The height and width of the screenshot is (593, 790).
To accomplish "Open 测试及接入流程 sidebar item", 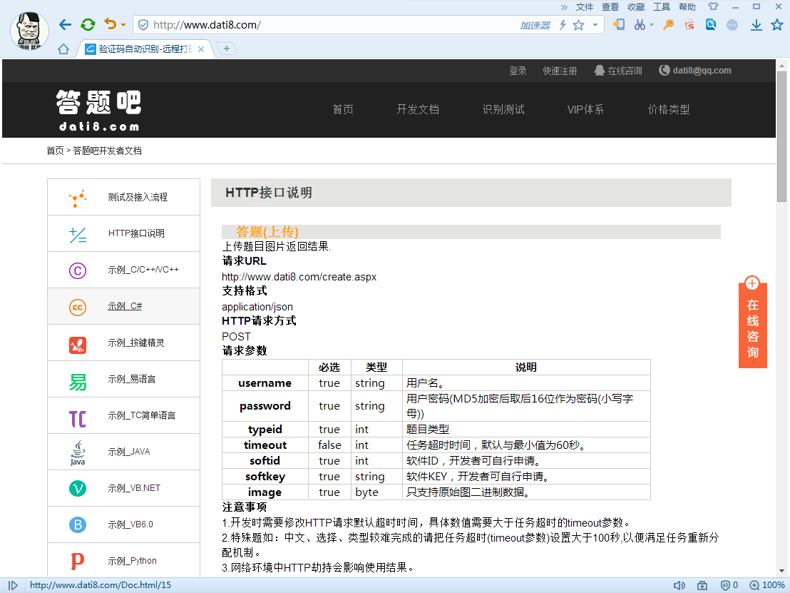I will pos(123,197).
